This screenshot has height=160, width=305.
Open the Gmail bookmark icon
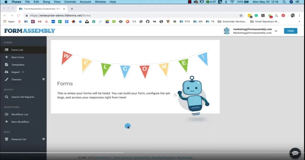click(x=39, y=22)
